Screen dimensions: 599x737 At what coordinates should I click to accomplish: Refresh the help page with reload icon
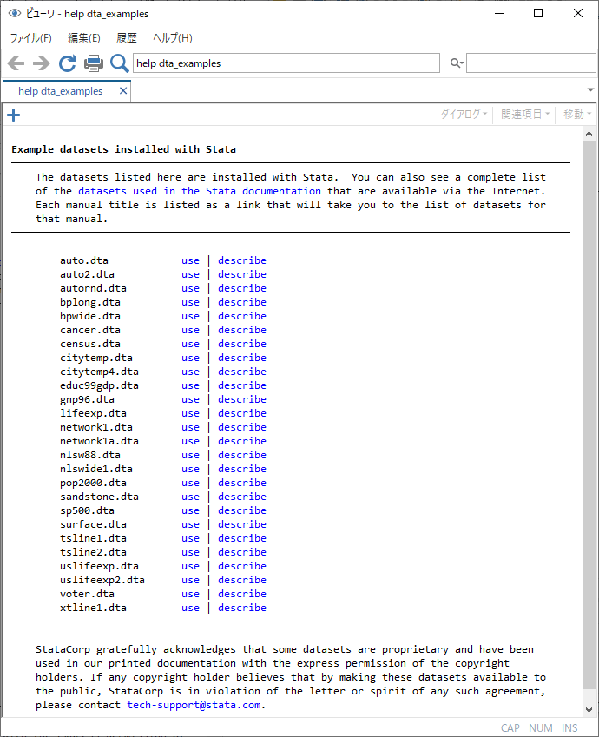click(67, 63)
